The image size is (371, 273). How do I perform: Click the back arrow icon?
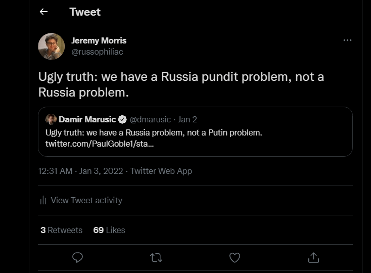44,12
